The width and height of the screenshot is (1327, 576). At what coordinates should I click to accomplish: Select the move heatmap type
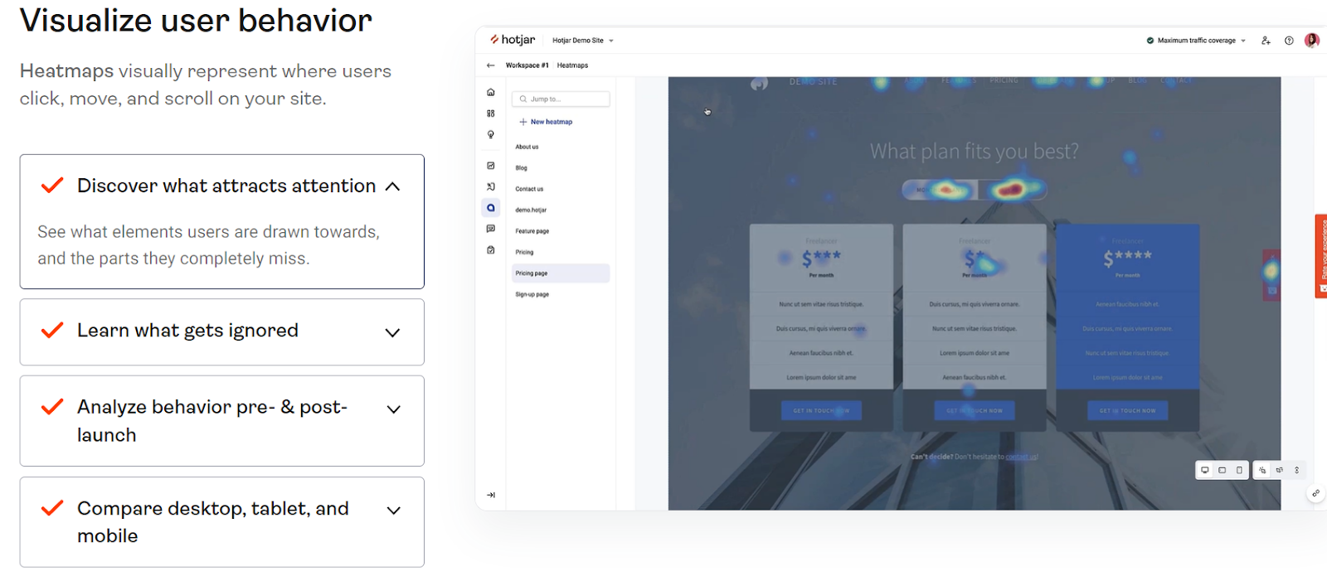1280,470
